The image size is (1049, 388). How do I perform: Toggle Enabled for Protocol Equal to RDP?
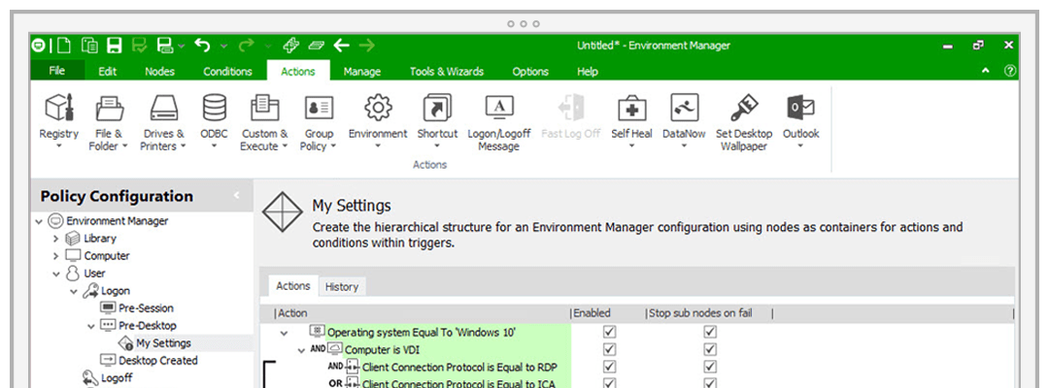609,367
